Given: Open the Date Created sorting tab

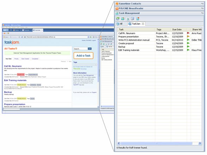Looking at the screenshot, I should click(25, 59).
